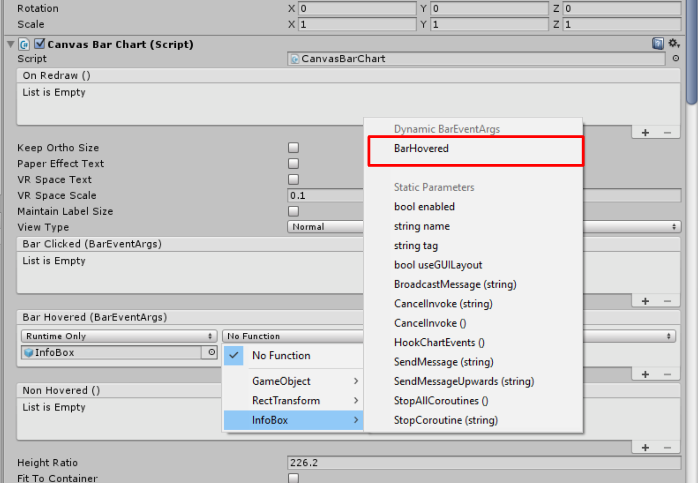Viewport: 698px width, 483px height.
Task: Click the Height Ratio value field
Action: 484,463
